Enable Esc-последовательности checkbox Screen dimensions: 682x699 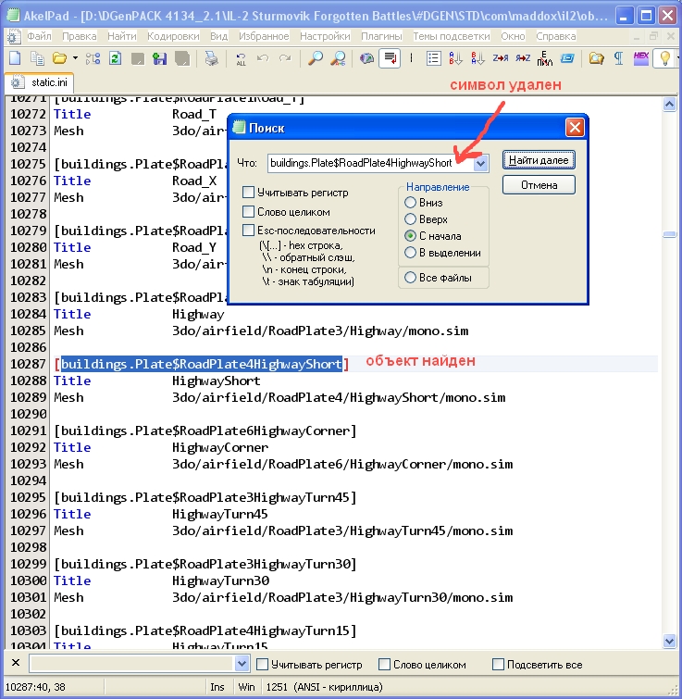pyautogui.click(x=248, y=230)
